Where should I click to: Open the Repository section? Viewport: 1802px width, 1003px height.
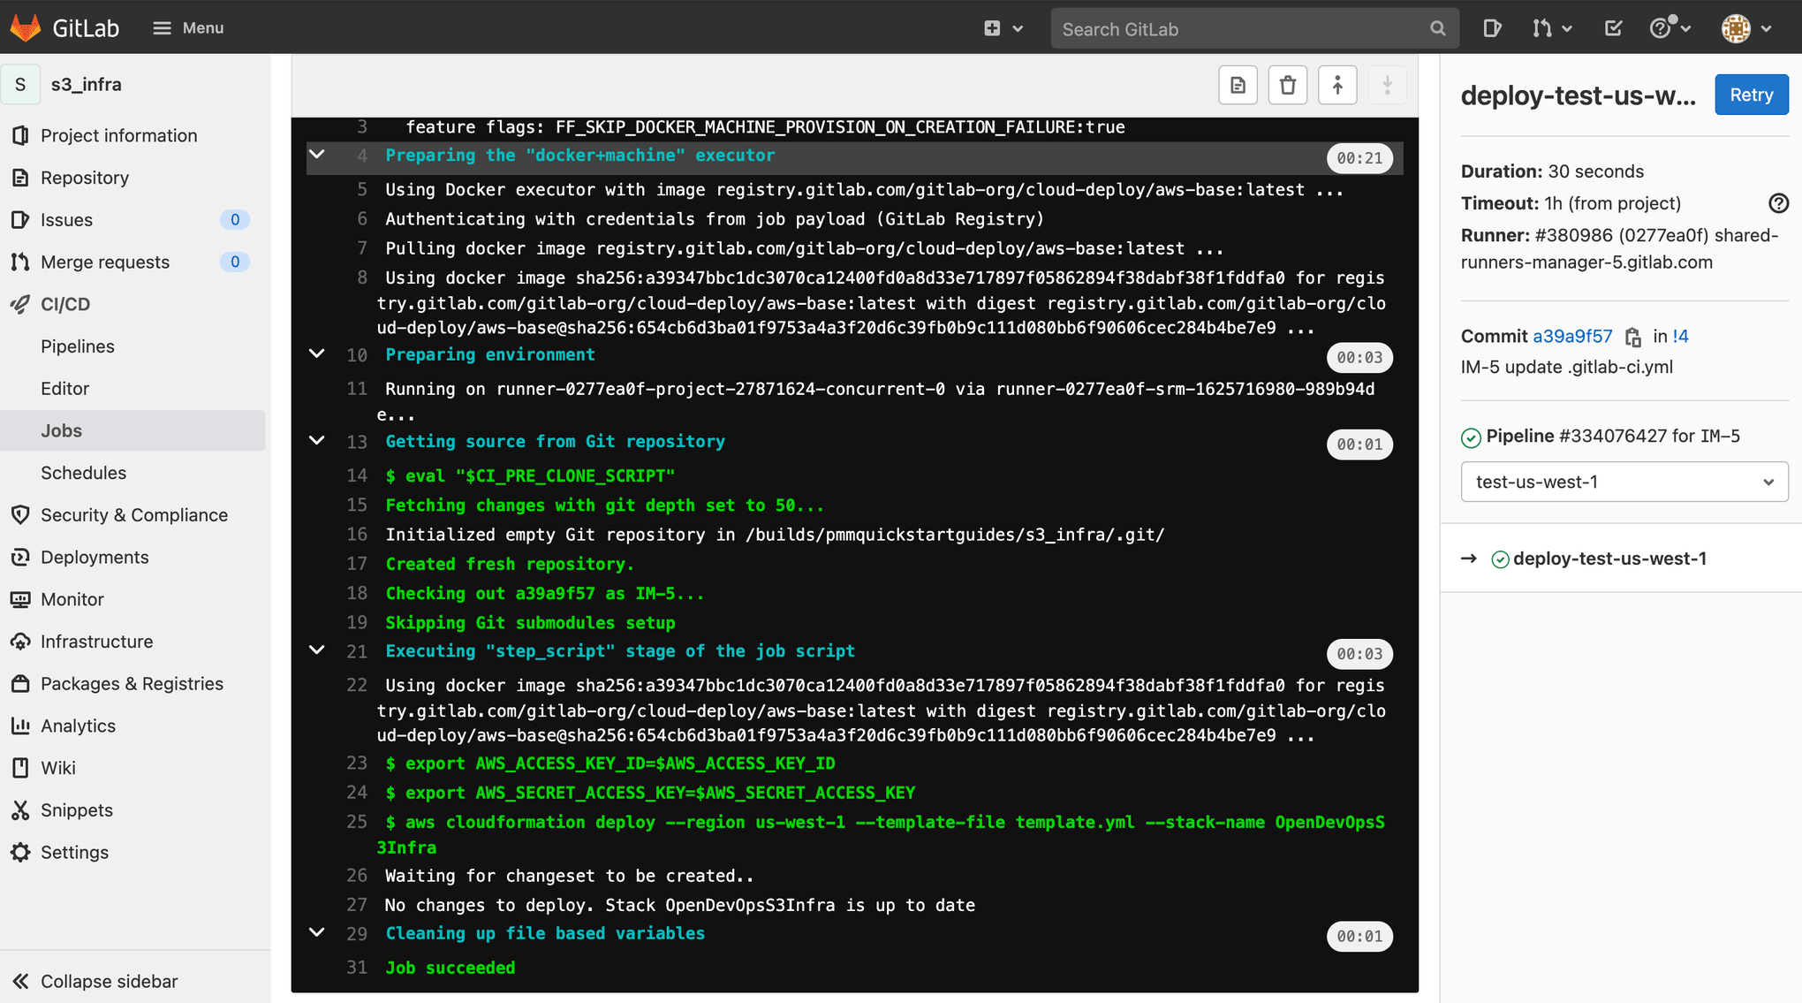(85, 177)
